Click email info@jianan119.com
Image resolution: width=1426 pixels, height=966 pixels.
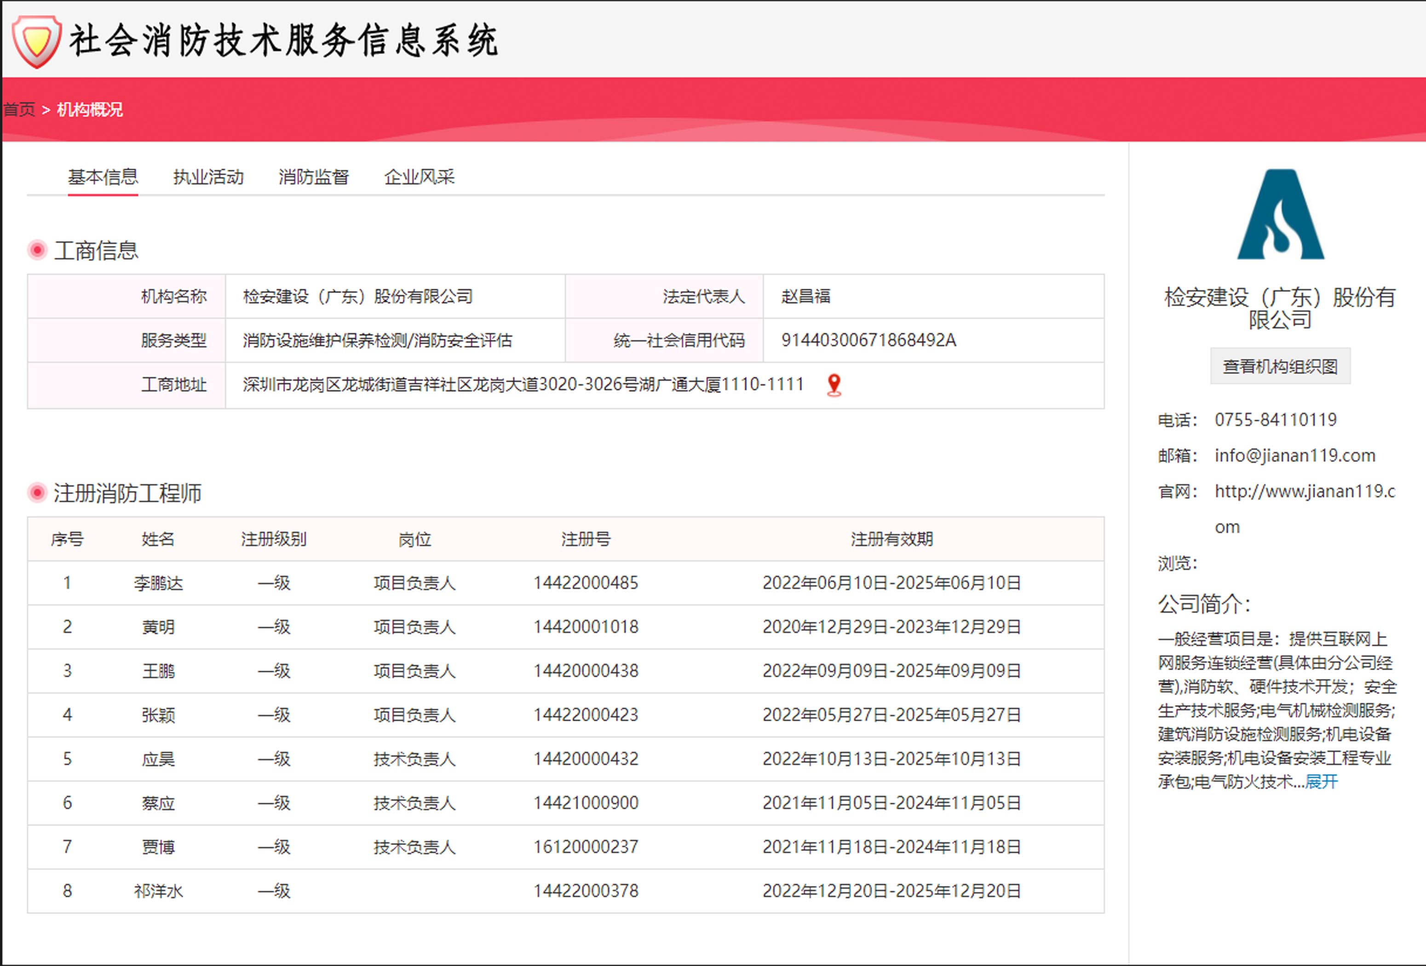coord(1295,455)
